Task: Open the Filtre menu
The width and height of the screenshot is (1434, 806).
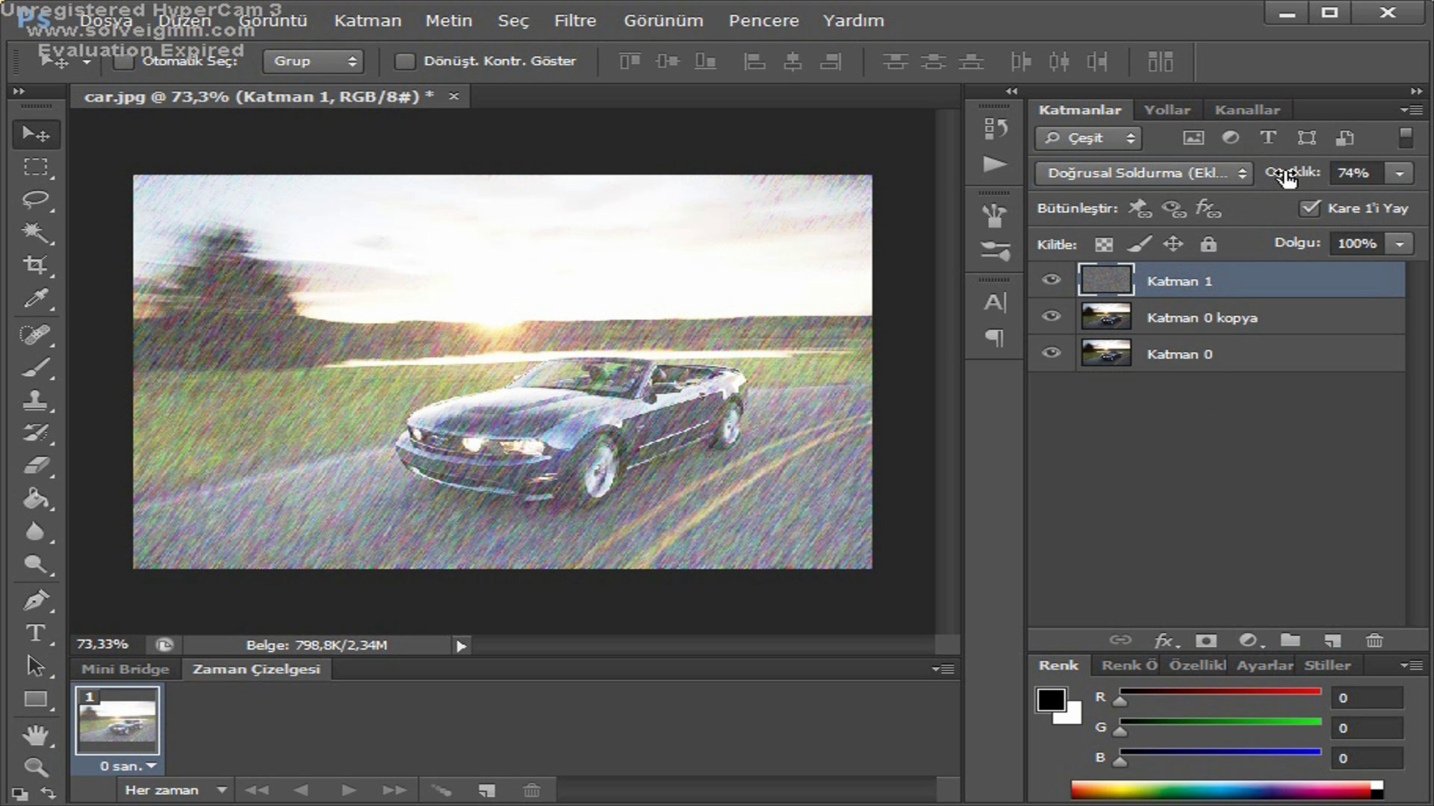Action: tap(574, 21)
